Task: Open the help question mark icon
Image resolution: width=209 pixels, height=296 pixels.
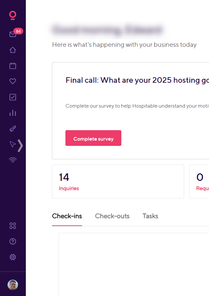Action: 13,241
